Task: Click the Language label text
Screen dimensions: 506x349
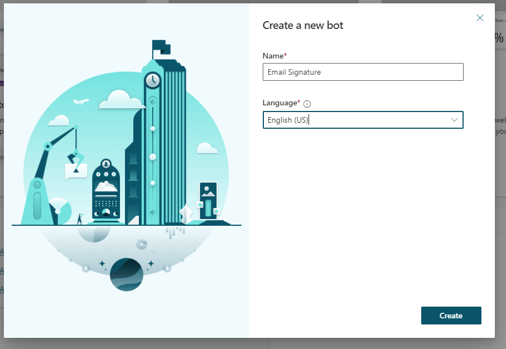Action: click(x=280, y=103)
